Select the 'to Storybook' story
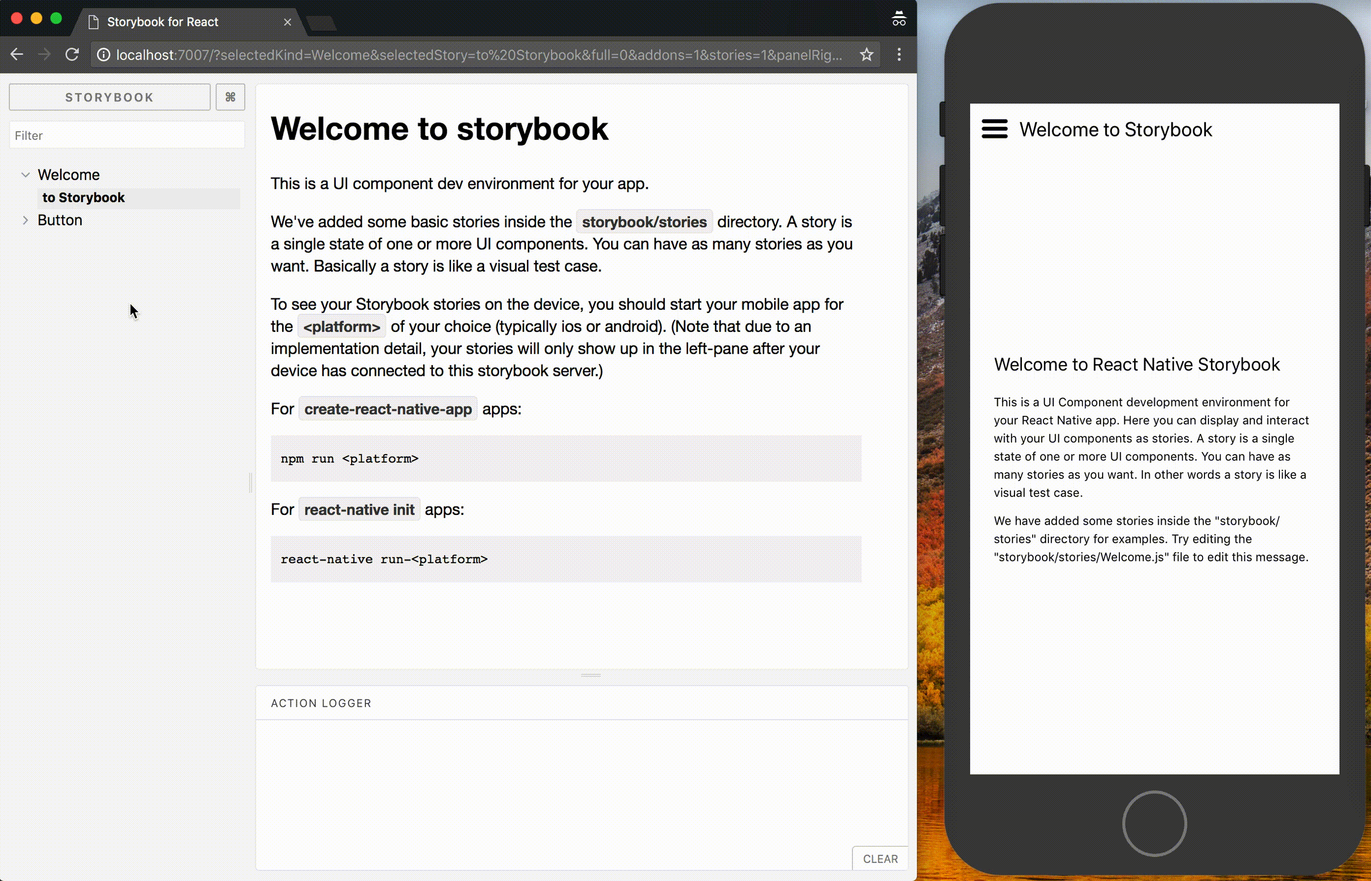 click(x=84, y=198)
